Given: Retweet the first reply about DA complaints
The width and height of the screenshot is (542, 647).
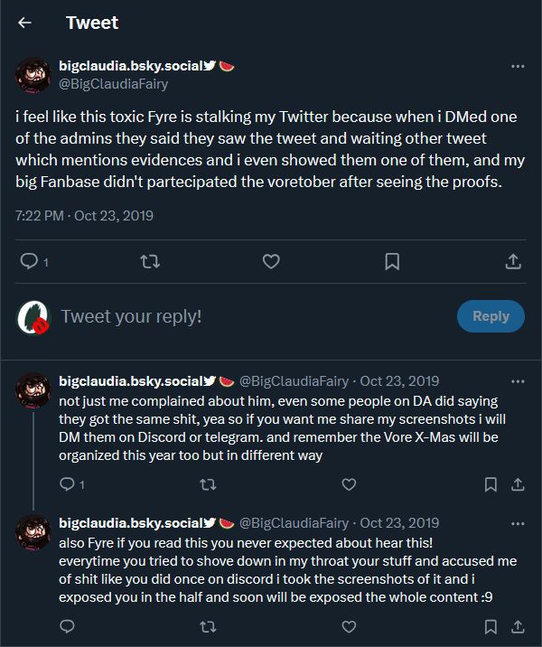Looking at the screenshot, I should pyautogui.click(x=208, y=484).
